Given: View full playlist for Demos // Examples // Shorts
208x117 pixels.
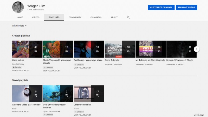Looking at the screenshot, I should tap(175, 64).
